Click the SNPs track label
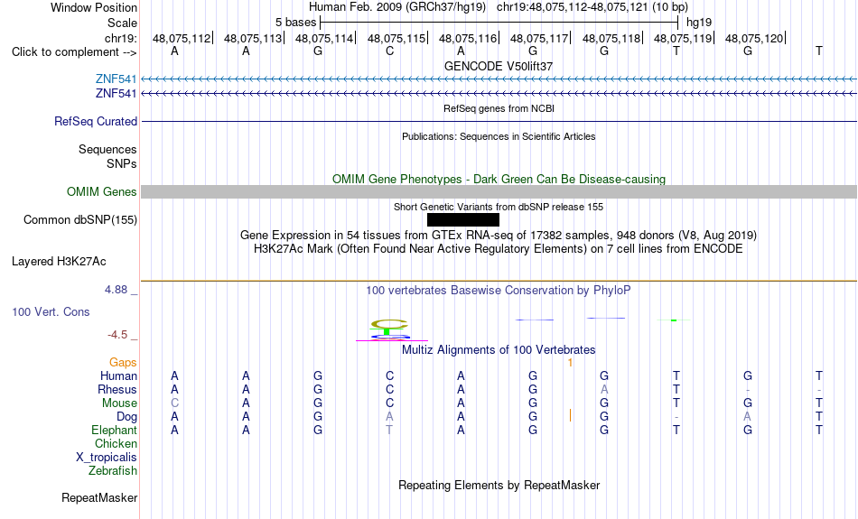Viewport: 858px width, 519px height. [x=122, y=163]
